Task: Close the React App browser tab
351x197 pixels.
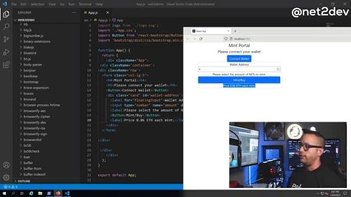Action: [x=228, y=31]
